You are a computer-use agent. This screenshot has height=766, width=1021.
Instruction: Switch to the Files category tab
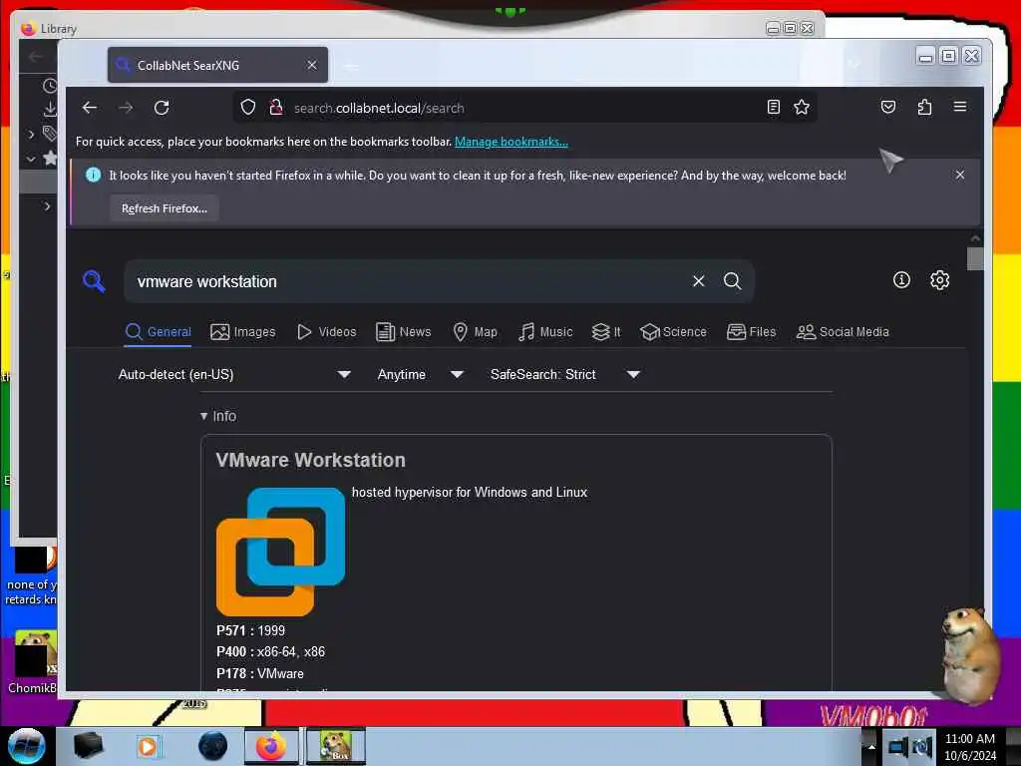pyautogui.click(x=752, y=331)
